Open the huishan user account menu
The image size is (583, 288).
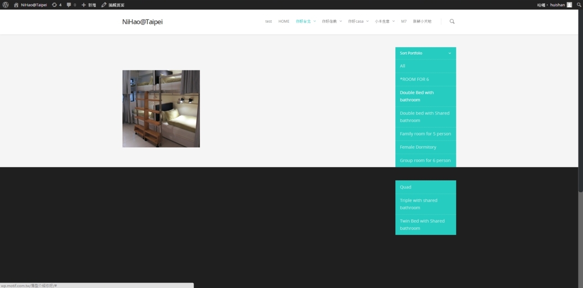pyautogui.click(x=554, y=5)
